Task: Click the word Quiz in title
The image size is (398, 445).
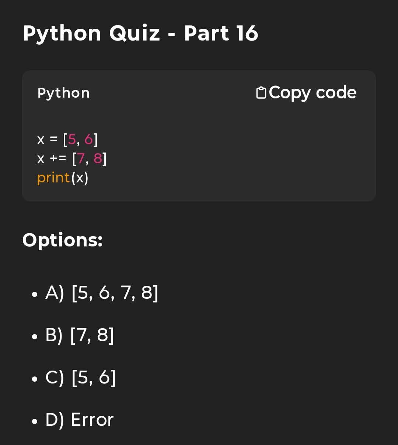Action: coord(135,33)
